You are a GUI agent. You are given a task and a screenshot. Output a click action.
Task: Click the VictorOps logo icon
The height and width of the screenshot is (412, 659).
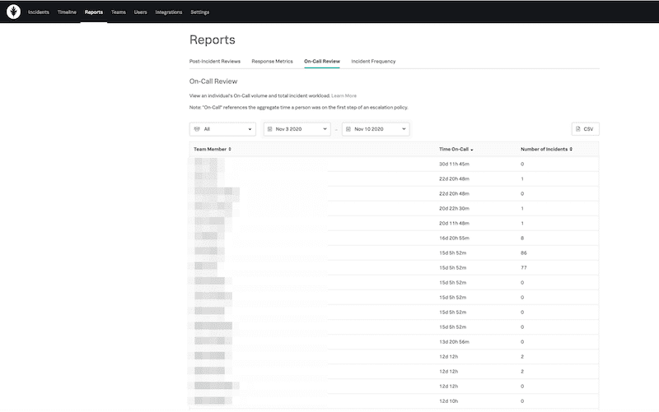14,12
